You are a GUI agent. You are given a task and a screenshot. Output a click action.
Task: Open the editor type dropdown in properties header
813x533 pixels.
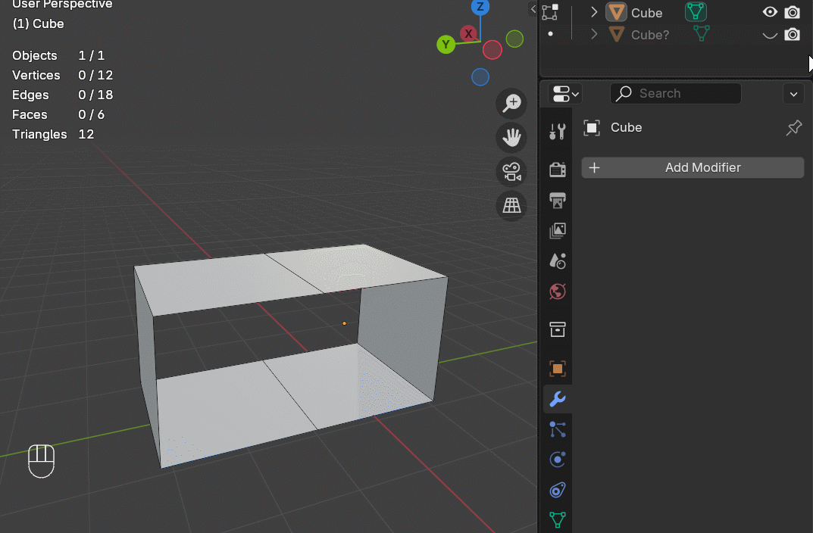point(564,93)
